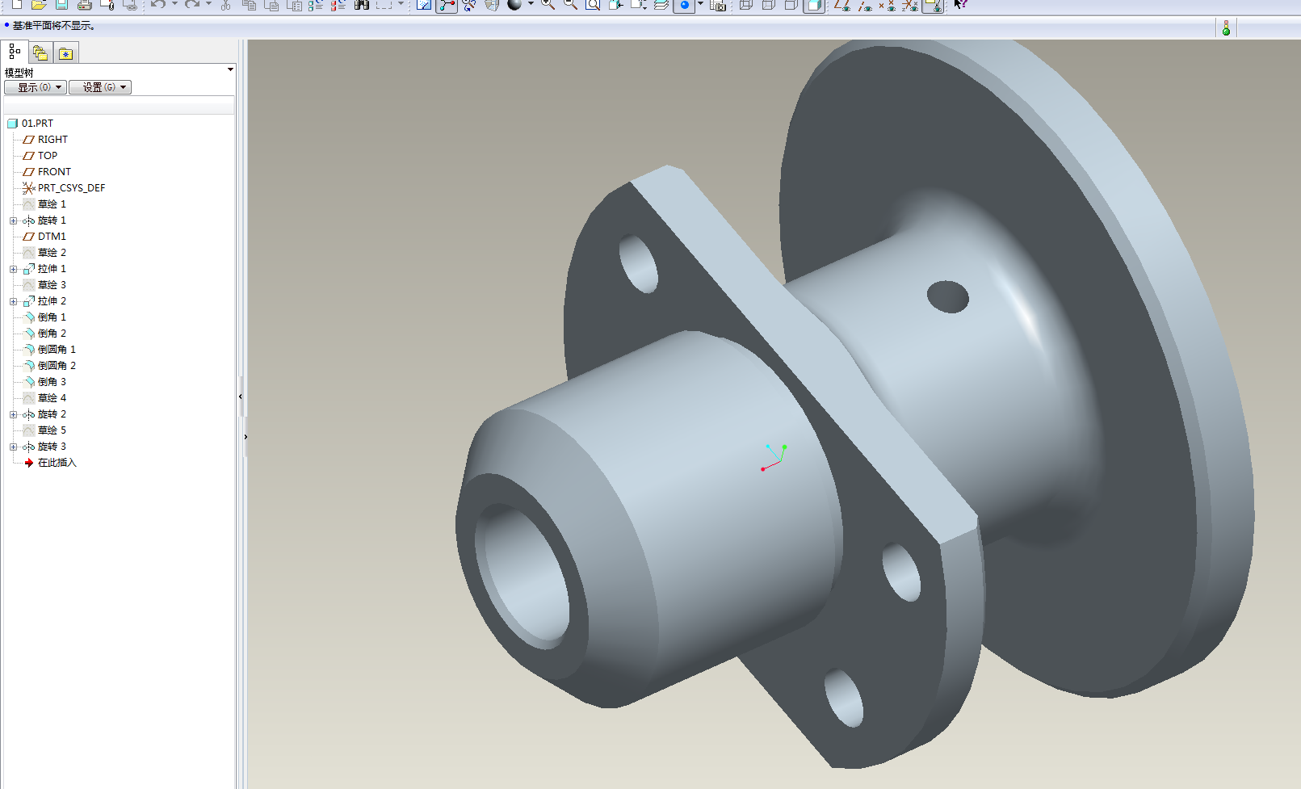Toggle datum plane display icon
The width and height of the screenshot is (1301, 789).
(x=842, y=6)
